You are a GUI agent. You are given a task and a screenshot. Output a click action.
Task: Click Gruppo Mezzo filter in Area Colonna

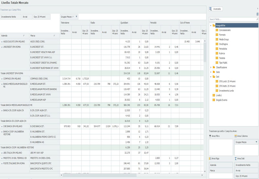(x=257, y=142)
